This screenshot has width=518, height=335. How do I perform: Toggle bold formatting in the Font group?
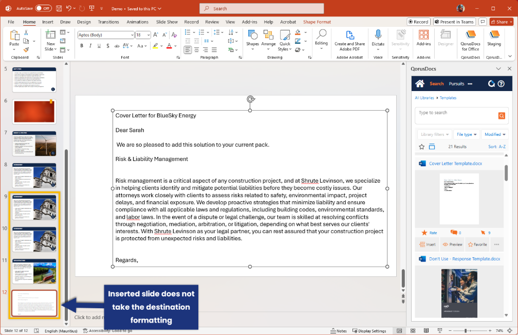(x=81, y=46)
